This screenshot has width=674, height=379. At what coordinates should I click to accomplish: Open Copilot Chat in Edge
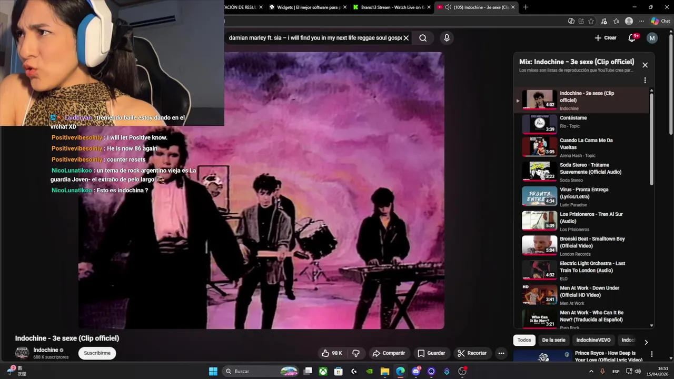[x=660, y=21]
